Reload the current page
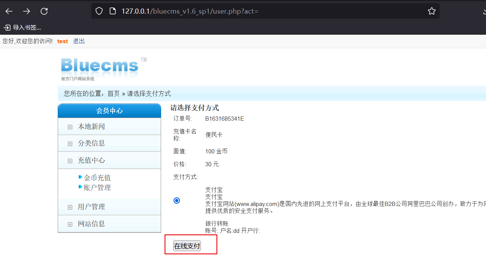The height and width of the screenshot is (257, 486). 44,11
